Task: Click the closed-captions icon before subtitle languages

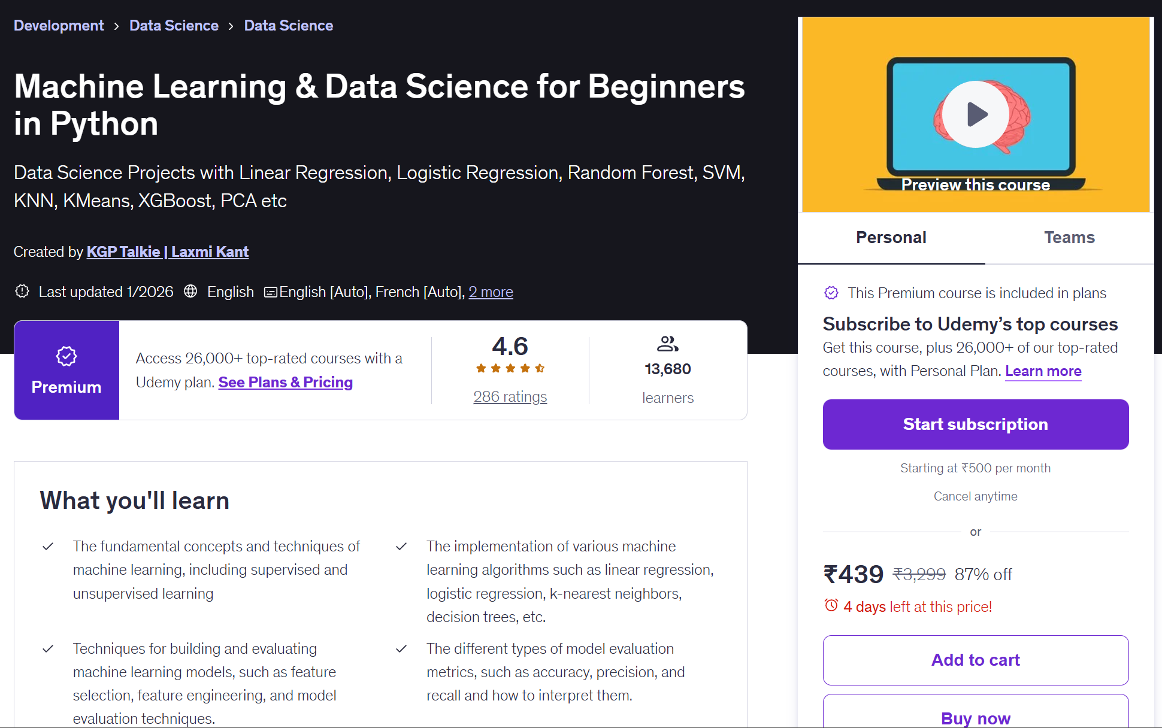Action: click(270, 292)
